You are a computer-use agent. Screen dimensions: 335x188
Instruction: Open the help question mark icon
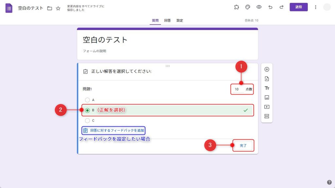pyautogui.click(x=329, y=182)
